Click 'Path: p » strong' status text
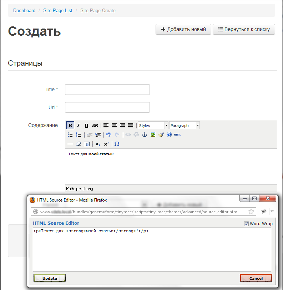Screen dimensions: 283x290 79,189
